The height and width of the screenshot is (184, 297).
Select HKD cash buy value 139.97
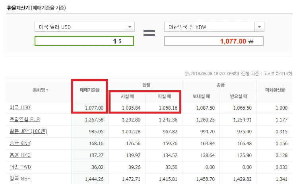pyautogui.click(x=133, y=156)
